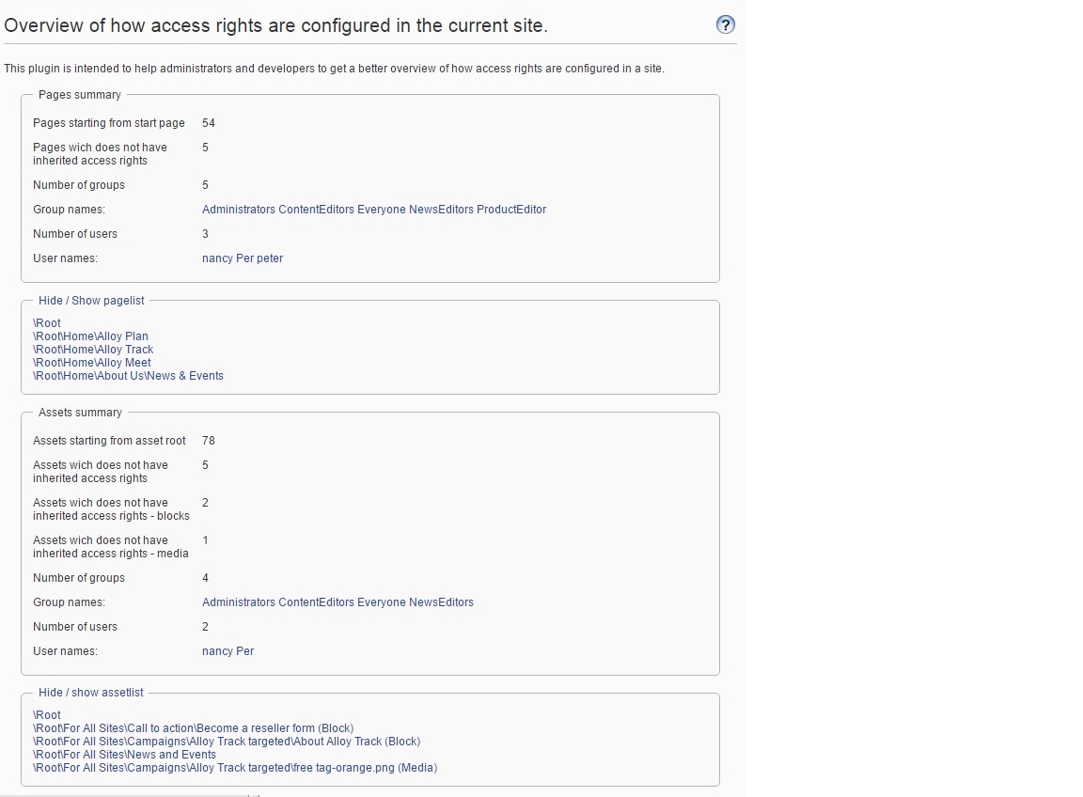Image resolution: width=1083 pixels, height=797 pixels.
Task: Click the pages group names list
Action: point(373,210)
